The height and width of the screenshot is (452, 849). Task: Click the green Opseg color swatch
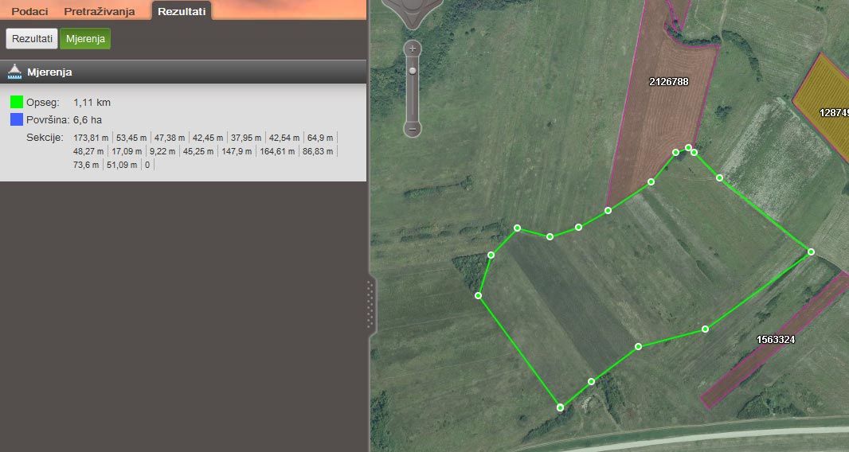(x=17, y=102)
